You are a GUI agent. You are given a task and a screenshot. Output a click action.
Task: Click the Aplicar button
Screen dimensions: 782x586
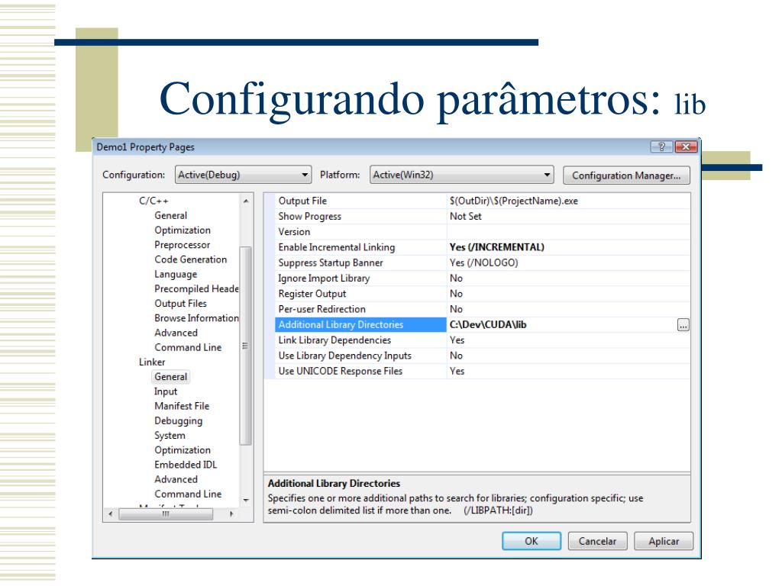[x=664, y=541]
